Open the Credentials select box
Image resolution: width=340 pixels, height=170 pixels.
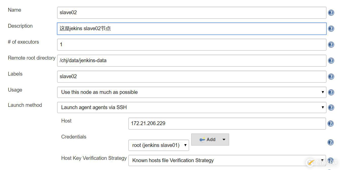pos(158,145)
